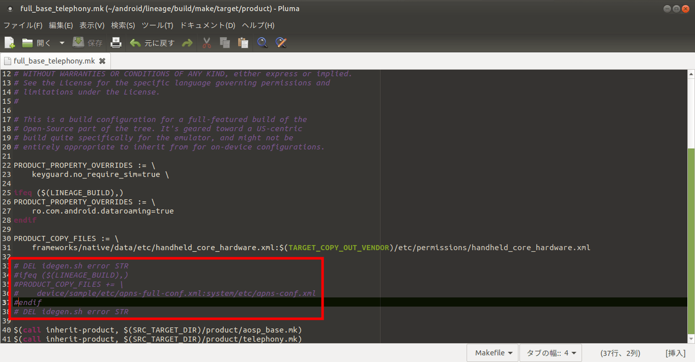Click the redo arrow icon
The image size is (695, 362).
[x=187, y=43]
